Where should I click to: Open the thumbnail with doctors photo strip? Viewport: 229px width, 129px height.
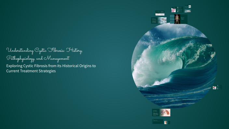tap(188, 11)
